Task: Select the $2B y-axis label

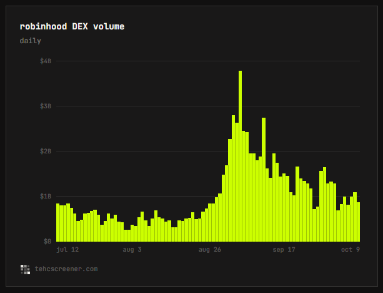Action: 46,151
